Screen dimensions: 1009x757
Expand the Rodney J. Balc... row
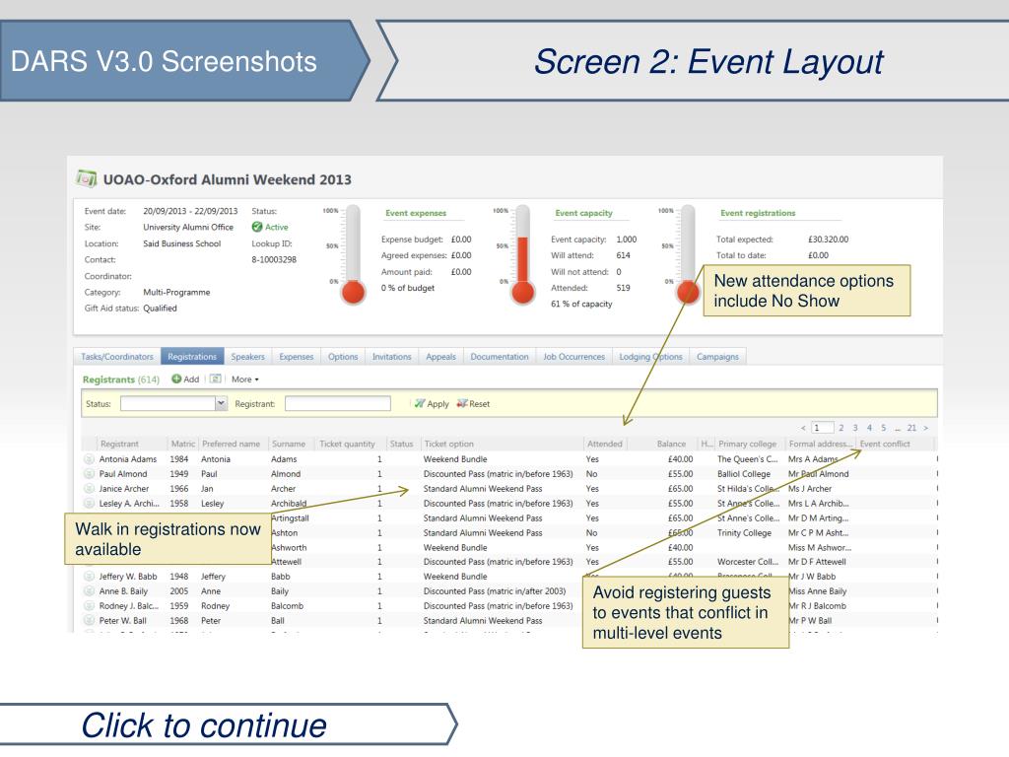click(89, 606)
